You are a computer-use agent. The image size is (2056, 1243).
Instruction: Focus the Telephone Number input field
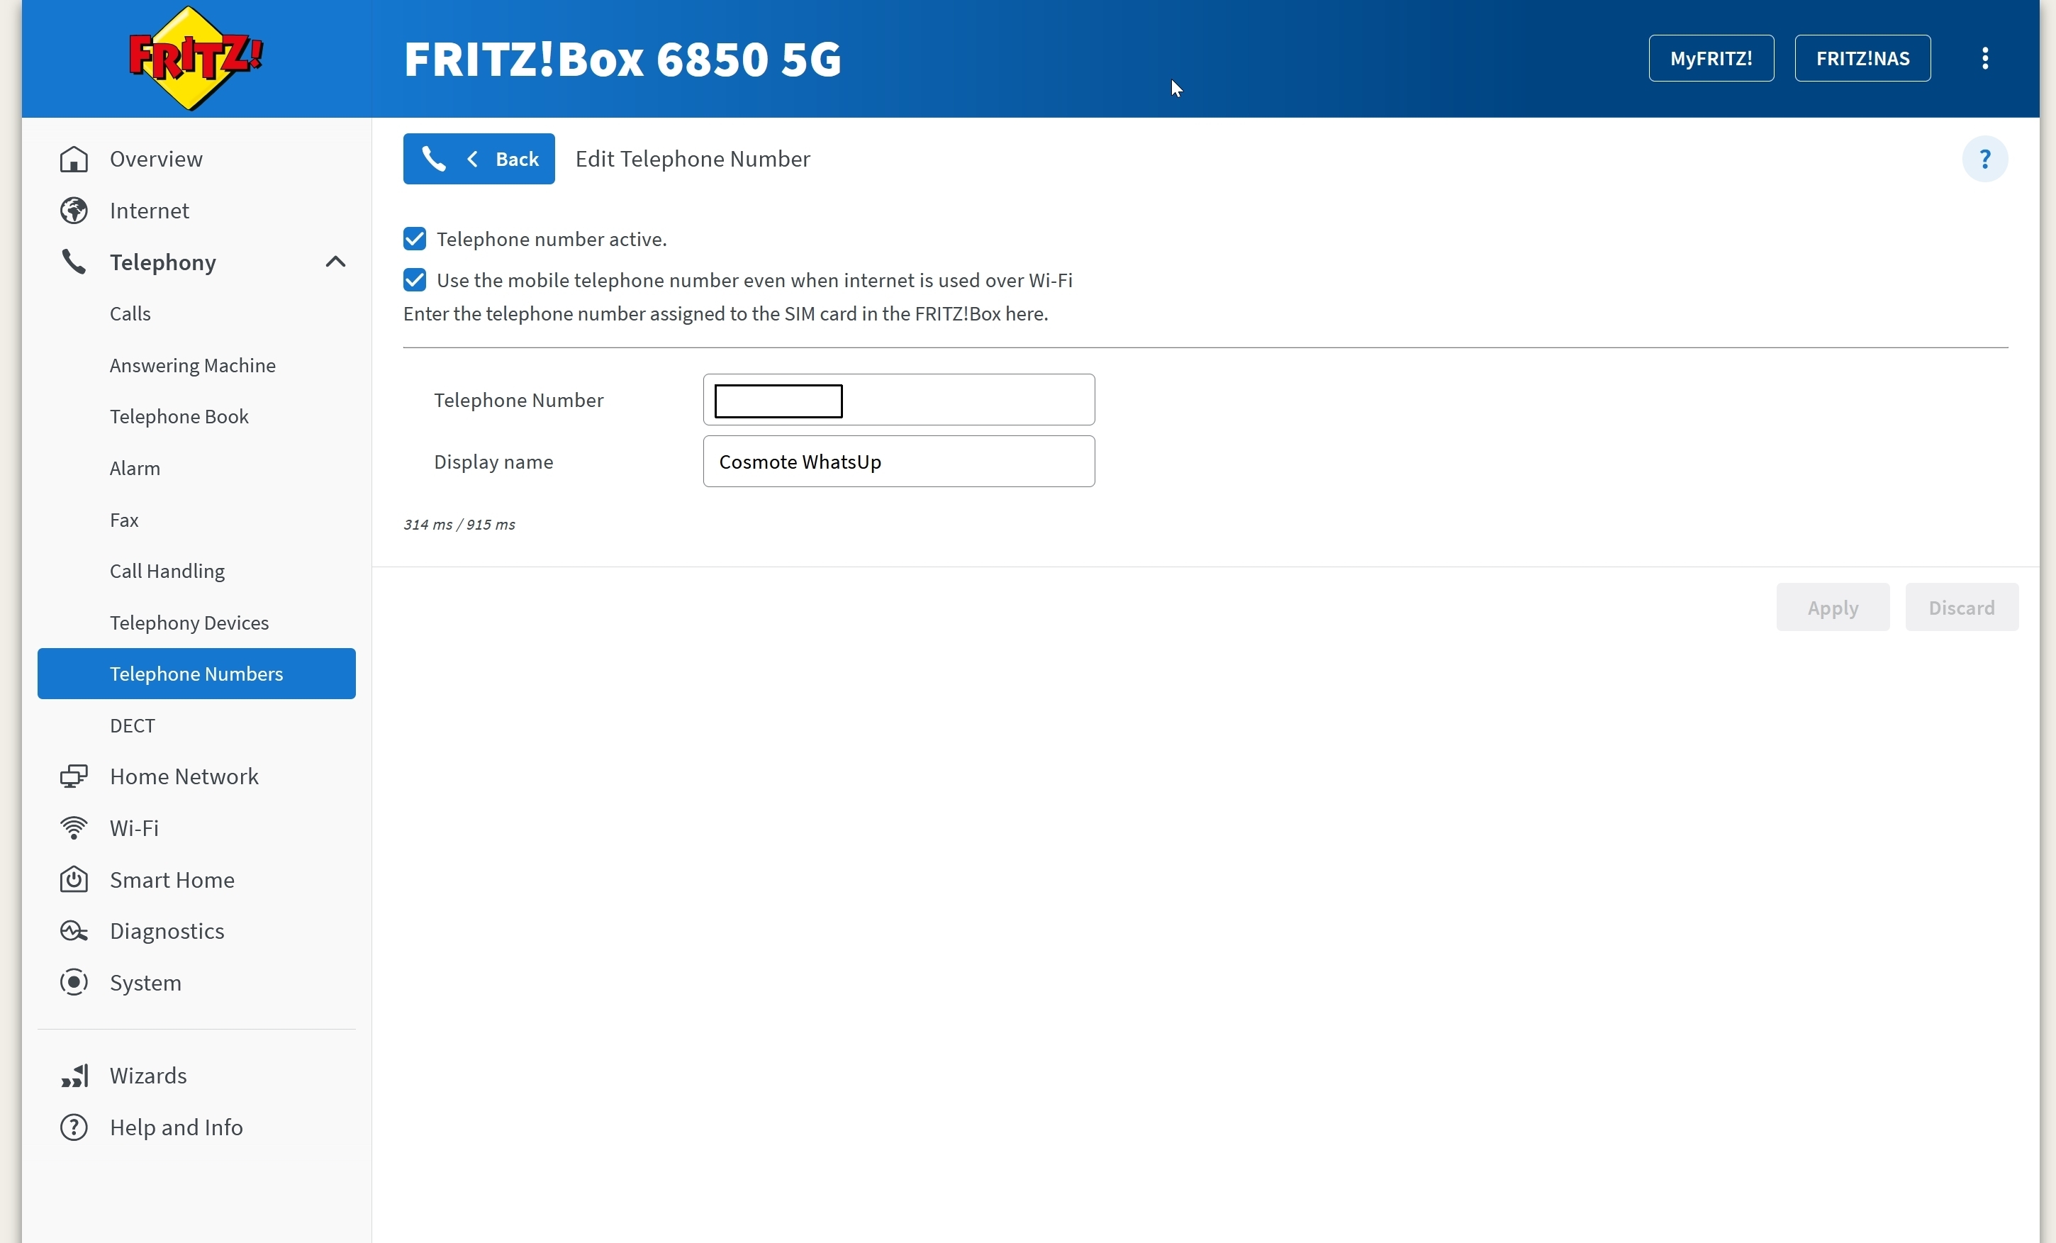coord(900,400)
